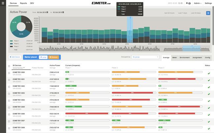The height and width of the screenshot is (133, 214).
Task: Switch to the Devices tab
Action: [13, 3]
